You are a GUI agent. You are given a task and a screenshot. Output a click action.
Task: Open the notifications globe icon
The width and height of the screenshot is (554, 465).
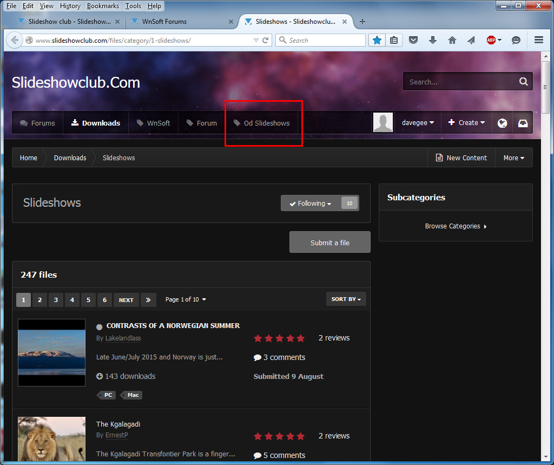(x=502, y=123)
